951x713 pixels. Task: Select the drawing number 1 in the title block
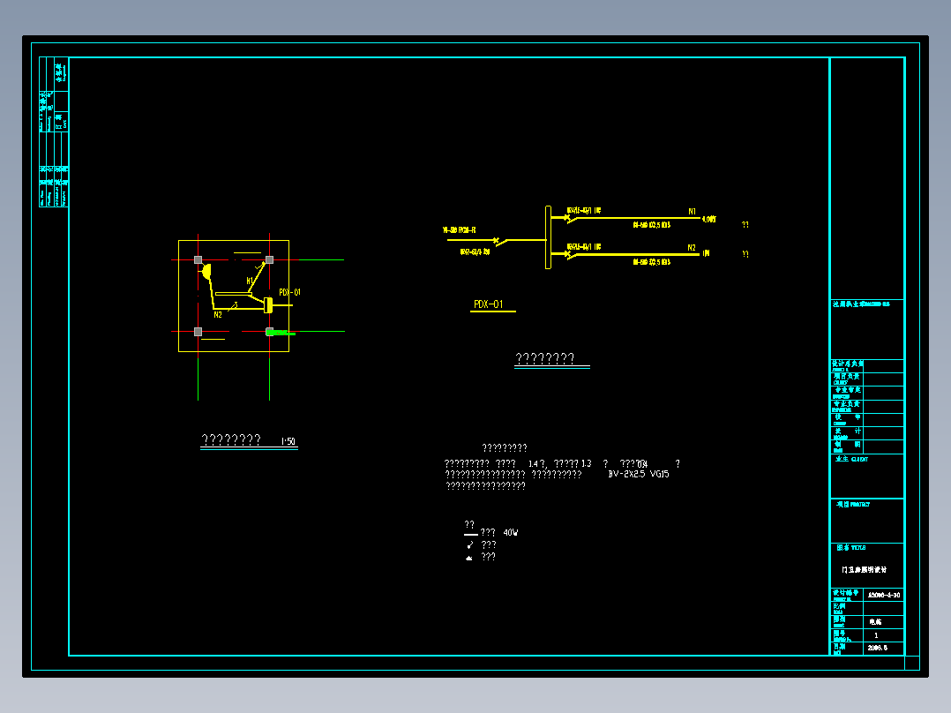coord(876,635)
